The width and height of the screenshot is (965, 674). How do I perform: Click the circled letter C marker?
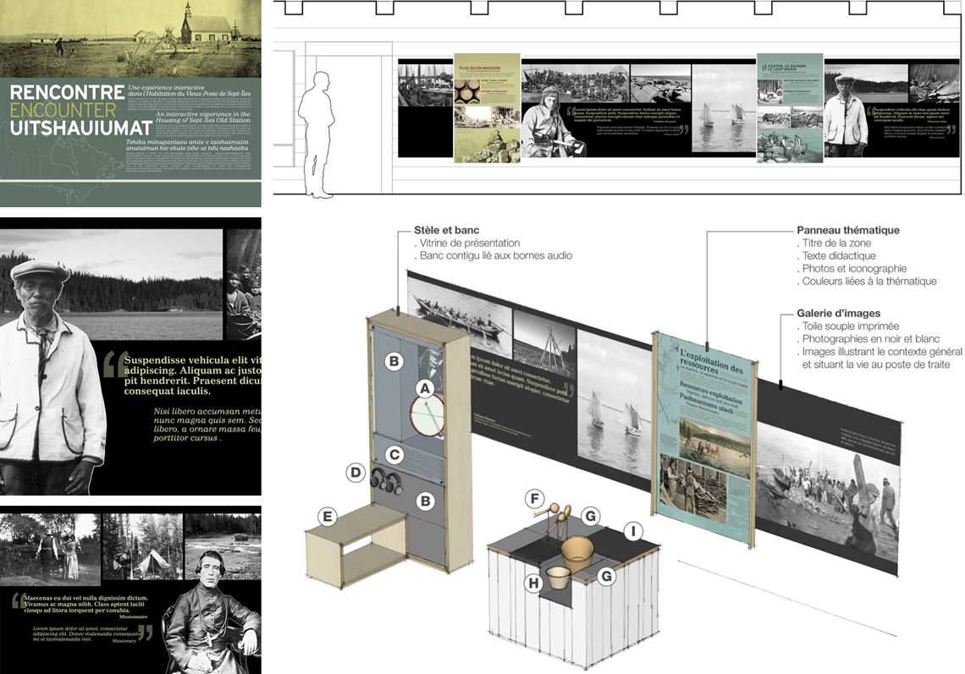coord(393,455)
